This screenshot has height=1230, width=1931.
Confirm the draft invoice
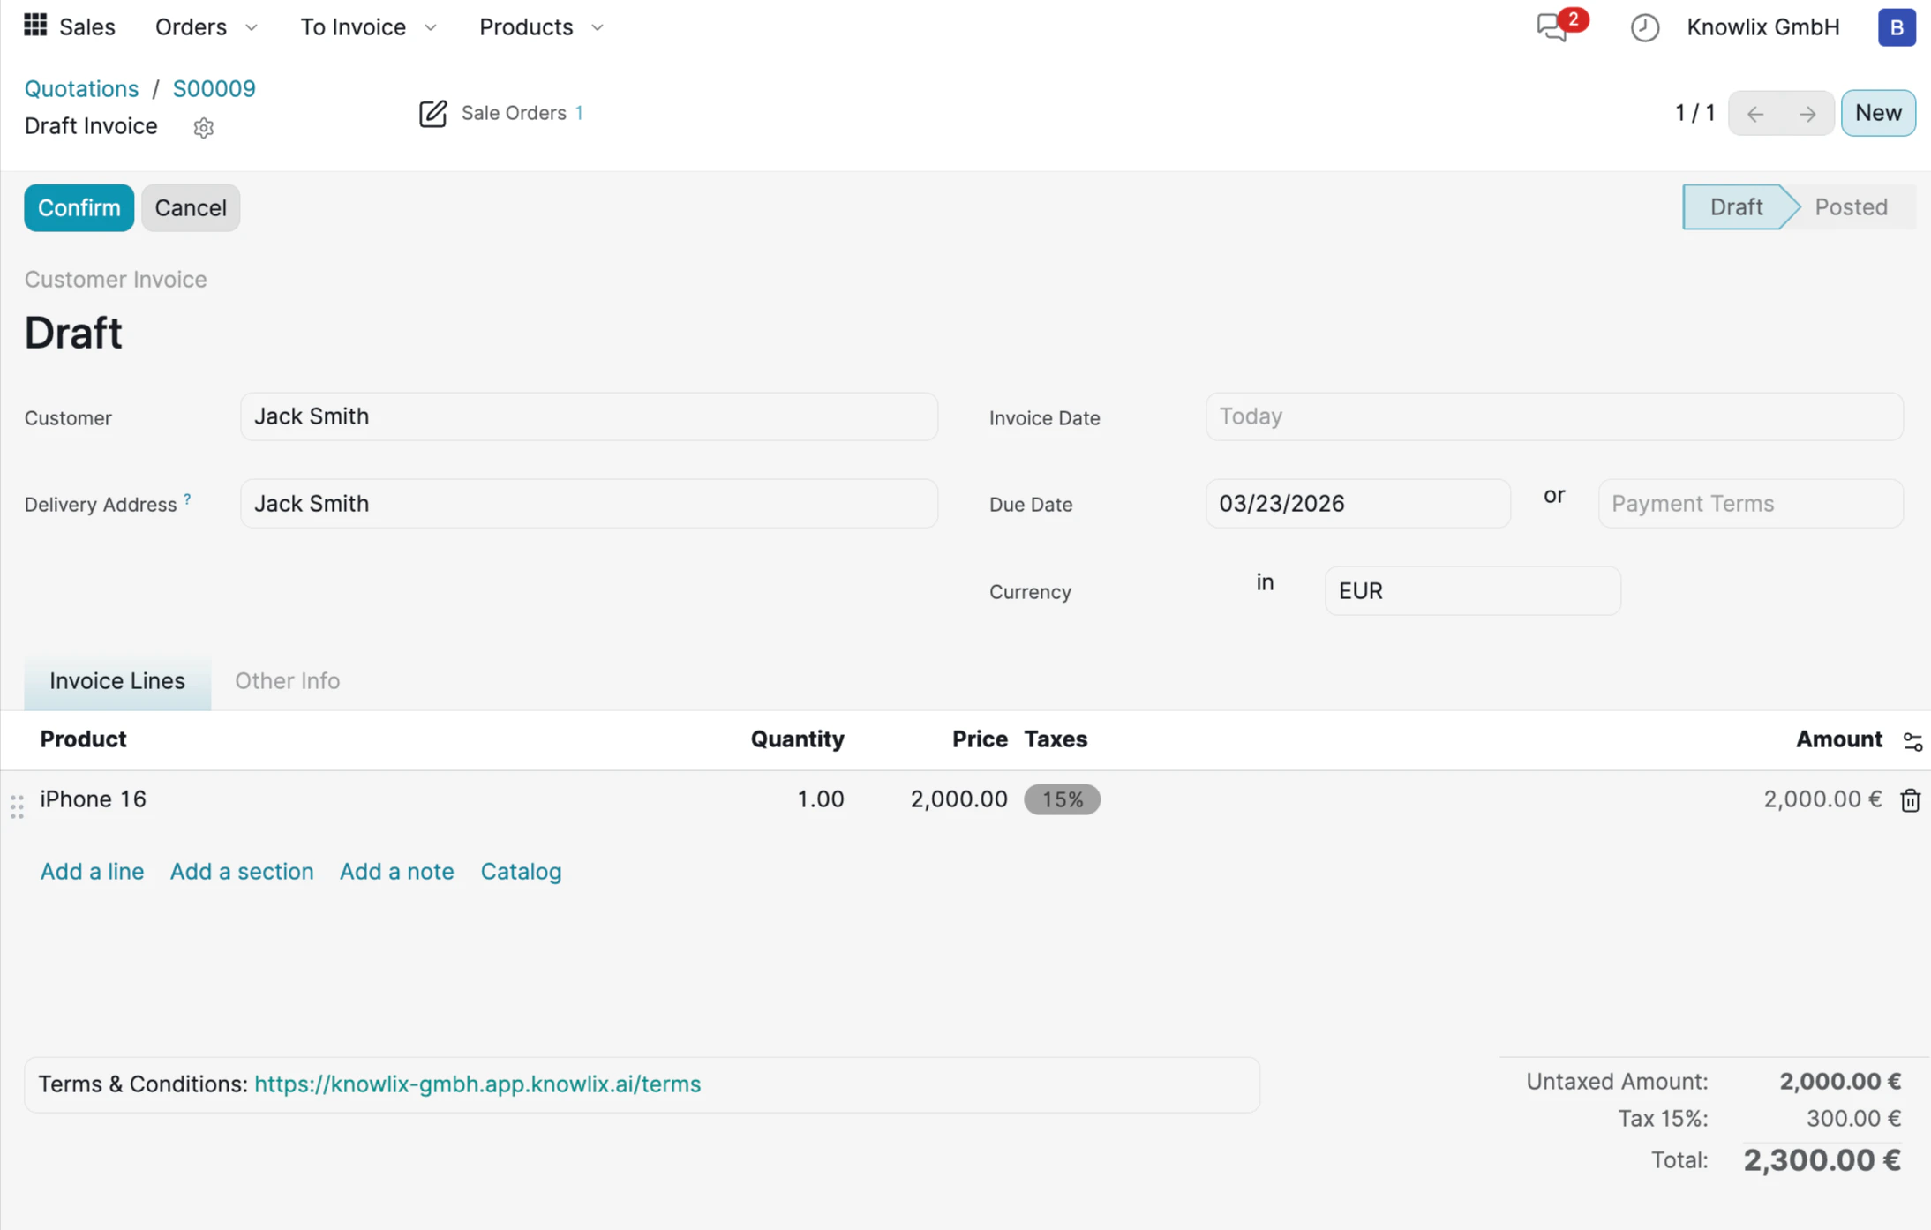tap(79, 207)
